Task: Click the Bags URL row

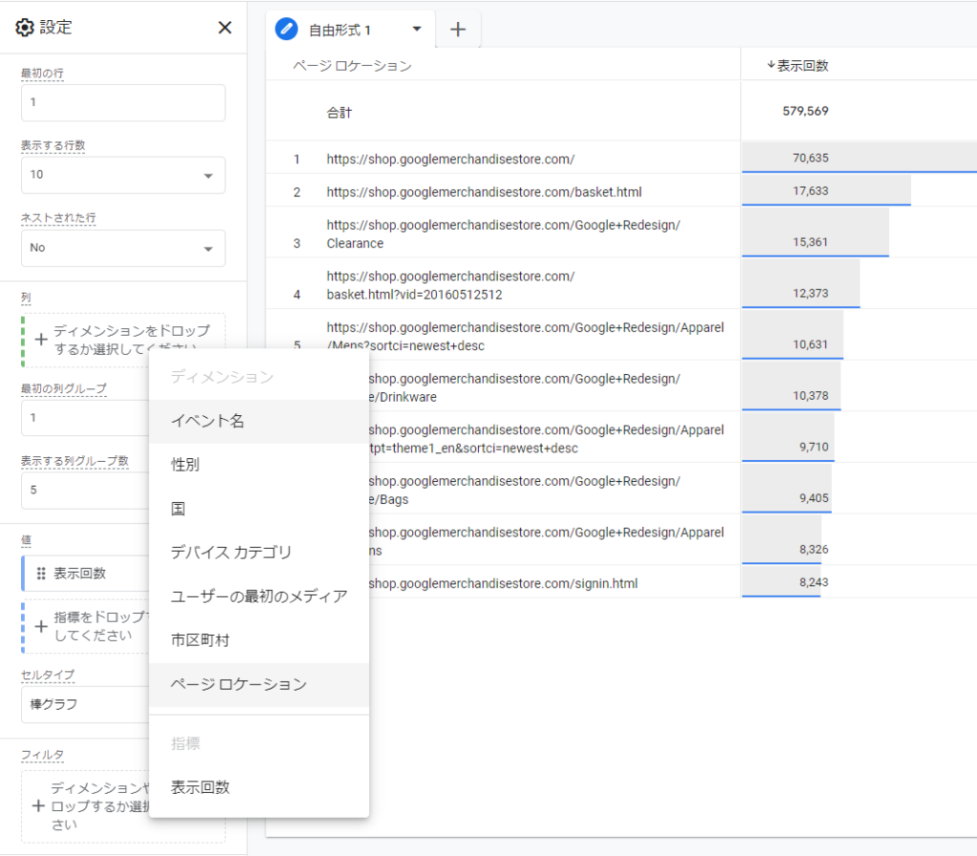Action: [x=525, y=490]
